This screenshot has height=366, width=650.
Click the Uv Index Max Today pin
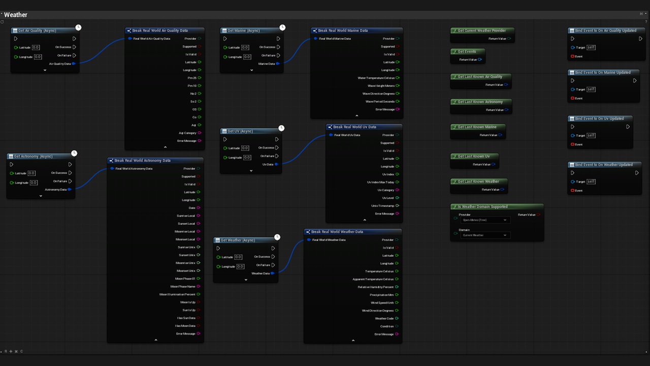pyautogui.click(x=397, y=182)
